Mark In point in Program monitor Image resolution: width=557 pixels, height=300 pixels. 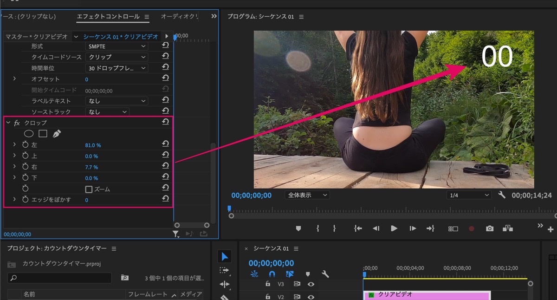pos(317,228)
